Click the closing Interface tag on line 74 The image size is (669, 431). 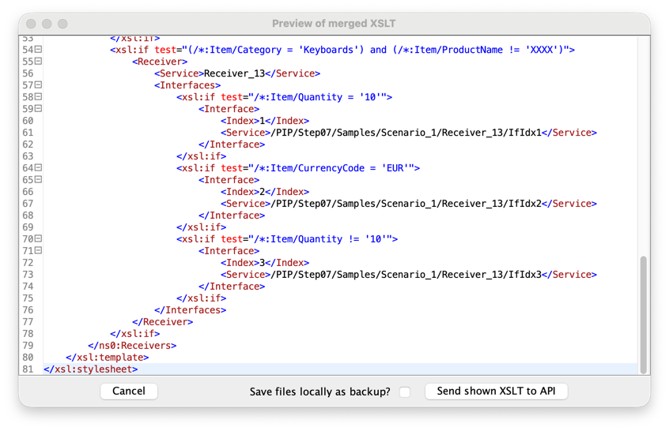232,287
